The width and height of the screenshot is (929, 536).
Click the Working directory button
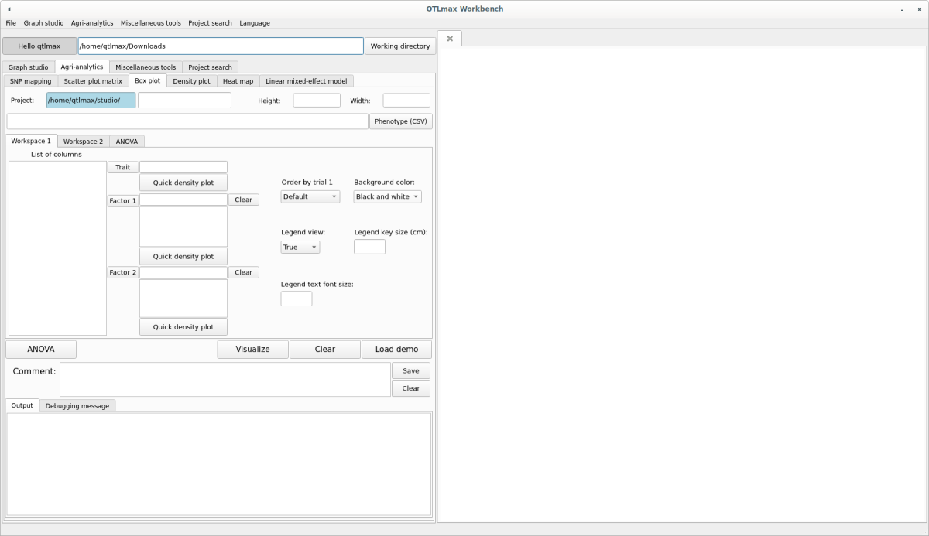(399, 46)
